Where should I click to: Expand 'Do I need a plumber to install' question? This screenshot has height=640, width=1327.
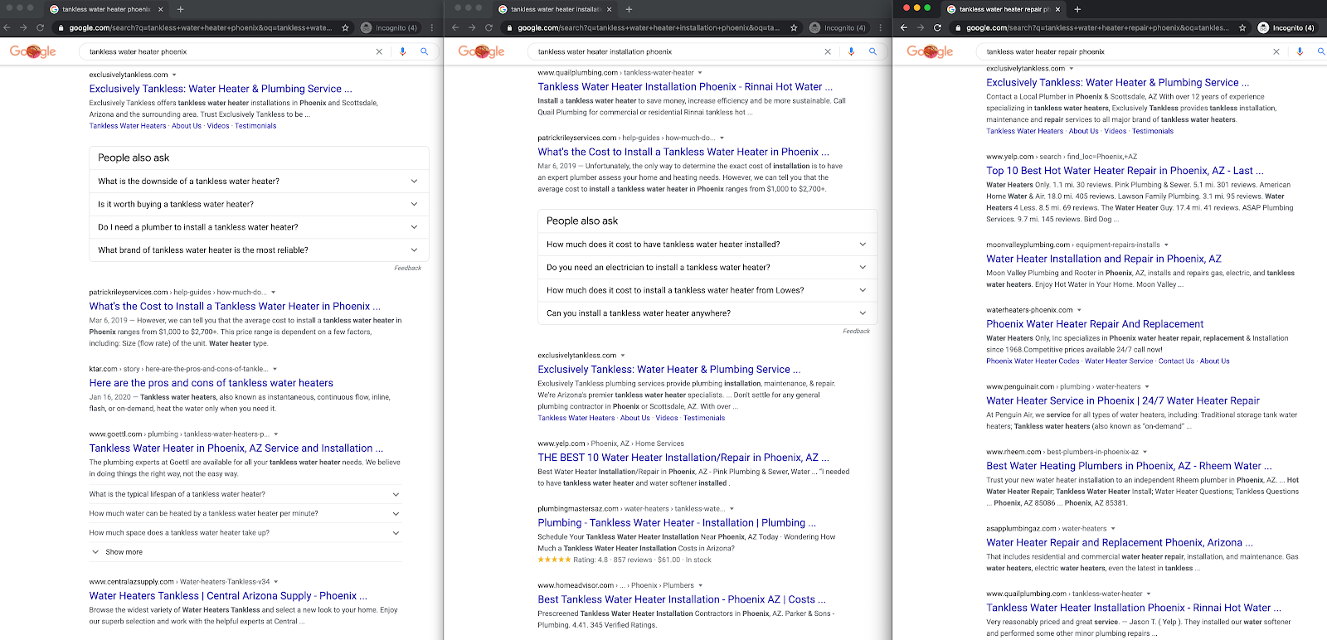coord(259,227)
